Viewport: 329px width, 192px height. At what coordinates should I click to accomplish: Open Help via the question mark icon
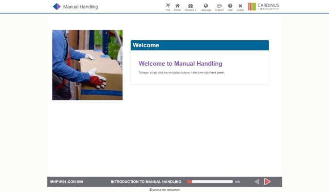[230, 7]
